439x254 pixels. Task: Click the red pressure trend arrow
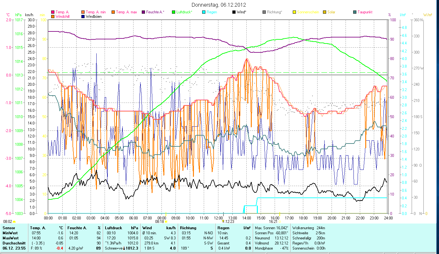point(124,248)
